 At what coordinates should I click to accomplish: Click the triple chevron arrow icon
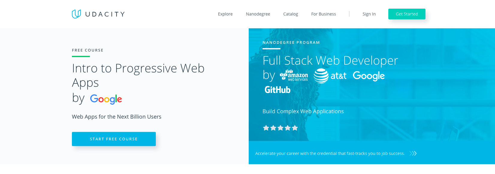click(413, 153)
